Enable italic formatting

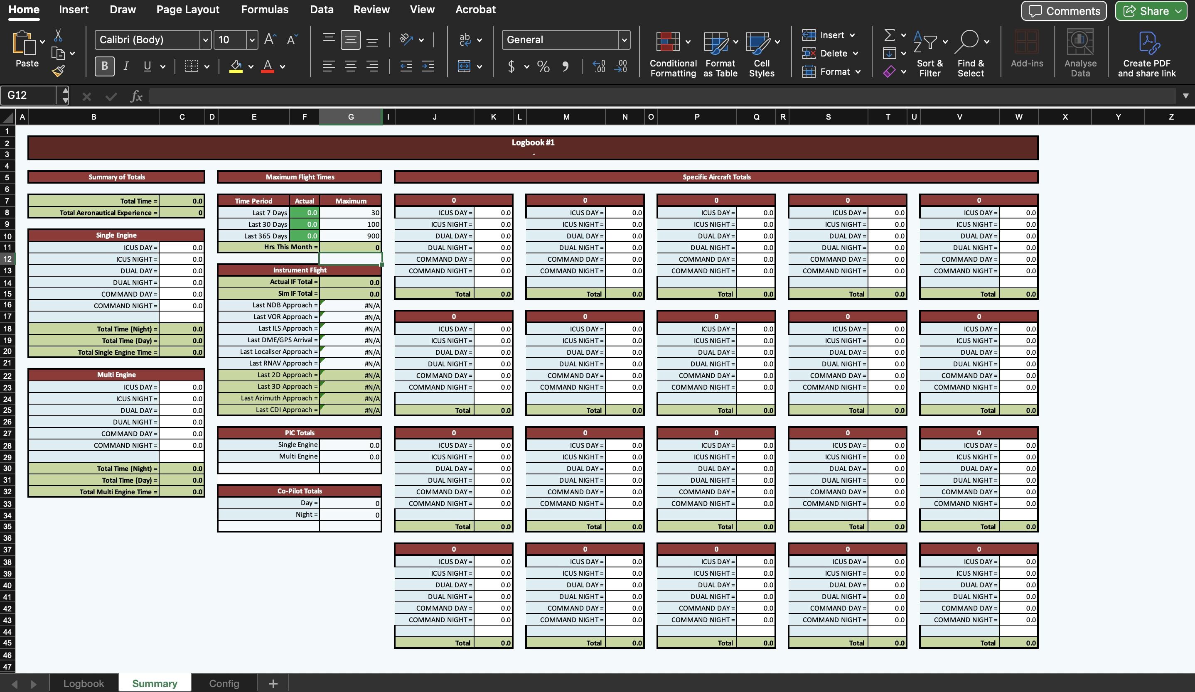click(125, 66)
